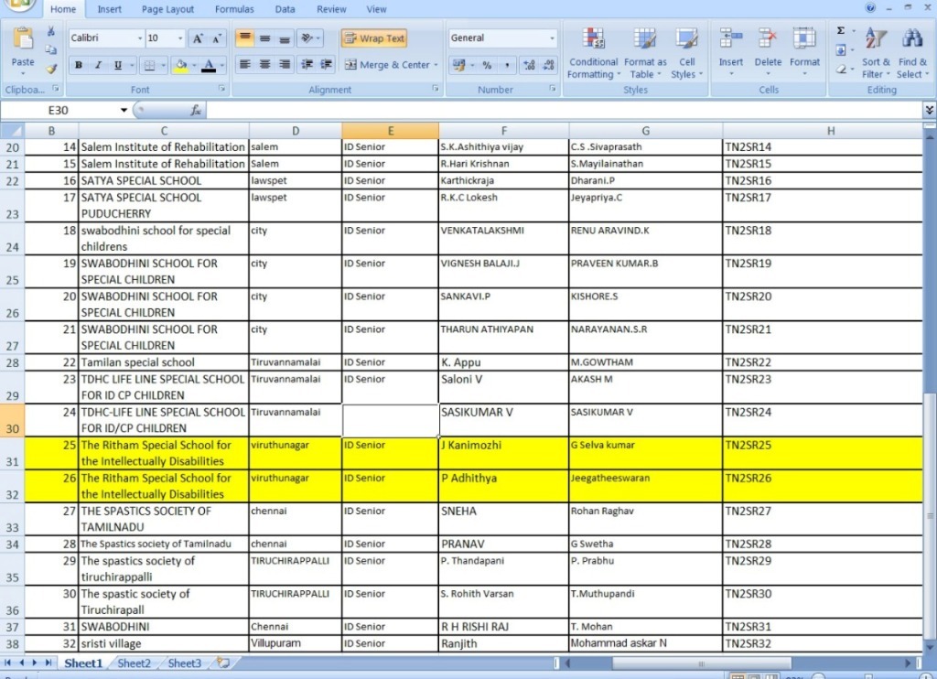The width and height of the screenshot is (937, 679).
Task: Switch to the Data ribbon tab
Action: pos(285,9)
